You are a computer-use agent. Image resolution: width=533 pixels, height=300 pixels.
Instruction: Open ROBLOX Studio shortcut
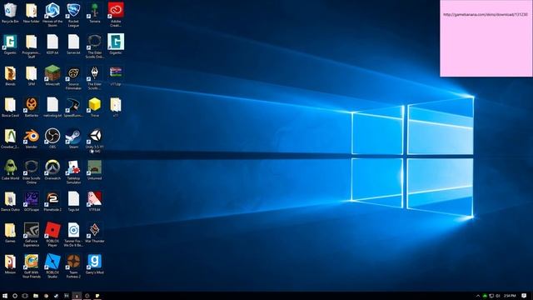point(52,266)
